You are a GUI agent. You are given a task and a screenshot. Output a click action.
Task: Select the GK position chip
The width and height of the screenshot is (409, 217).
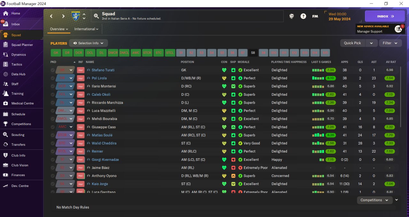coord(56,53)
